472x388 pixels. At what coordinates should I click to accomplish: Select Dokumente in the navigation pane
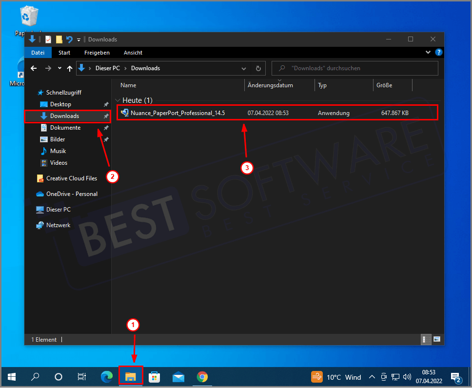pos(65,128)
